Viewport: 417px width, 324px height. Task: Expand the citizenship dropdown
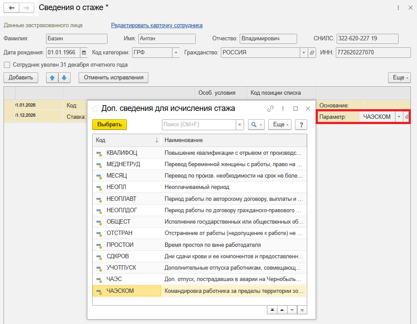coord(303,53)
